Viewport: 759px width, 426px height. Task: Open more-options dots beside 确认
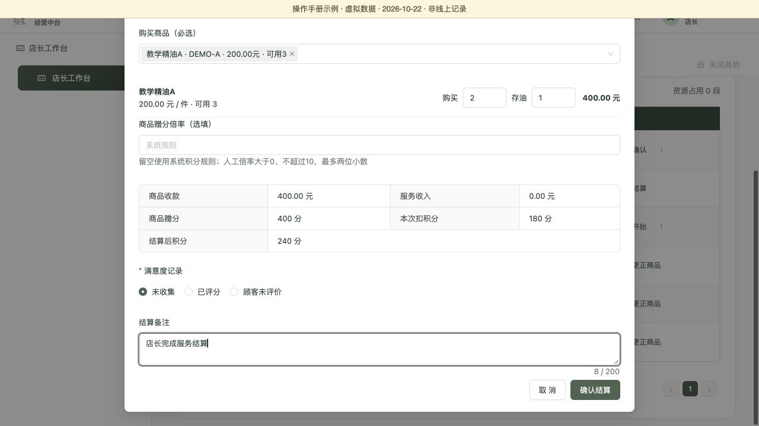point(661,150)
